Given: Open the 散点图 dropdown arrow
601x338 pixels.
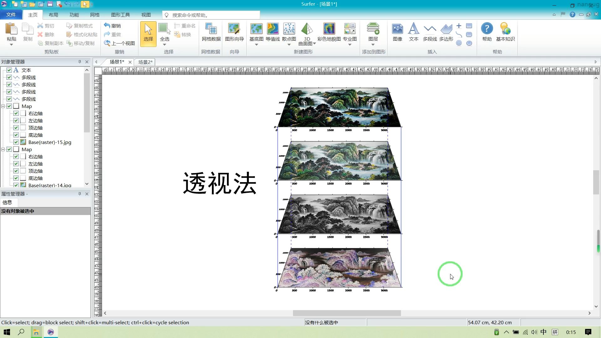Looking at the screenshot, I should [x=289, y=45].
